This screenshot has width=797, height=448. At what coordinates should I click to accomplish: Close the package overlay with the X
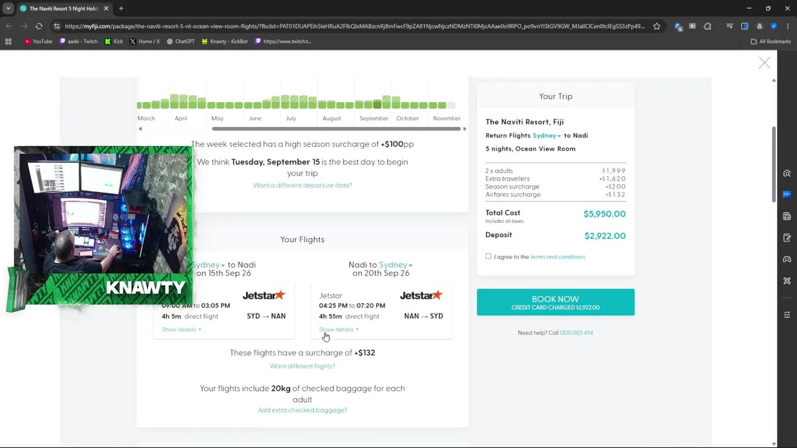(764, 63)
